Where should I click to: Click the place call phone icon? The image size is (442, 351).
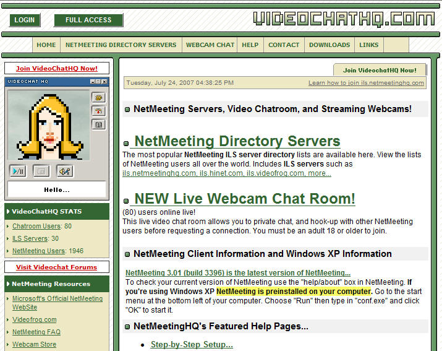(x=98, y=98)
